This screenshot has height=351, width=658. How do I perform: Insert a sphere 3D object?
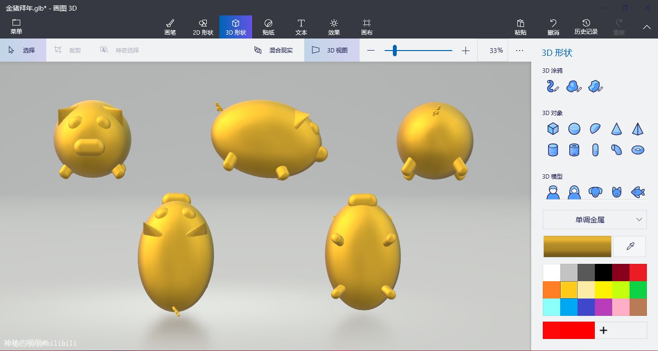(x=574, y=129)
